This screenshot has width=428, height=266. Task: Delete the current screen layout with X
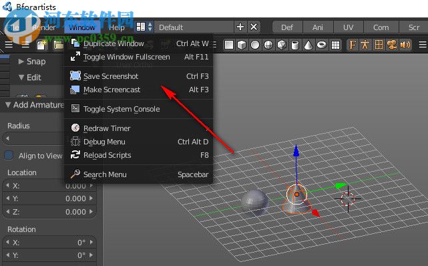point(254,27)
